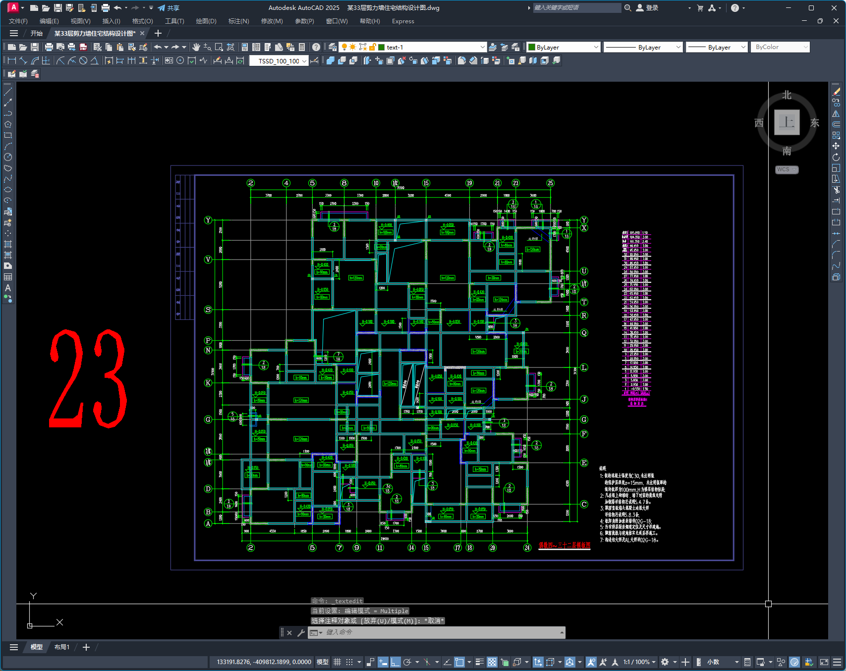Click the ViewCube 上 top face

click(787, 122)
